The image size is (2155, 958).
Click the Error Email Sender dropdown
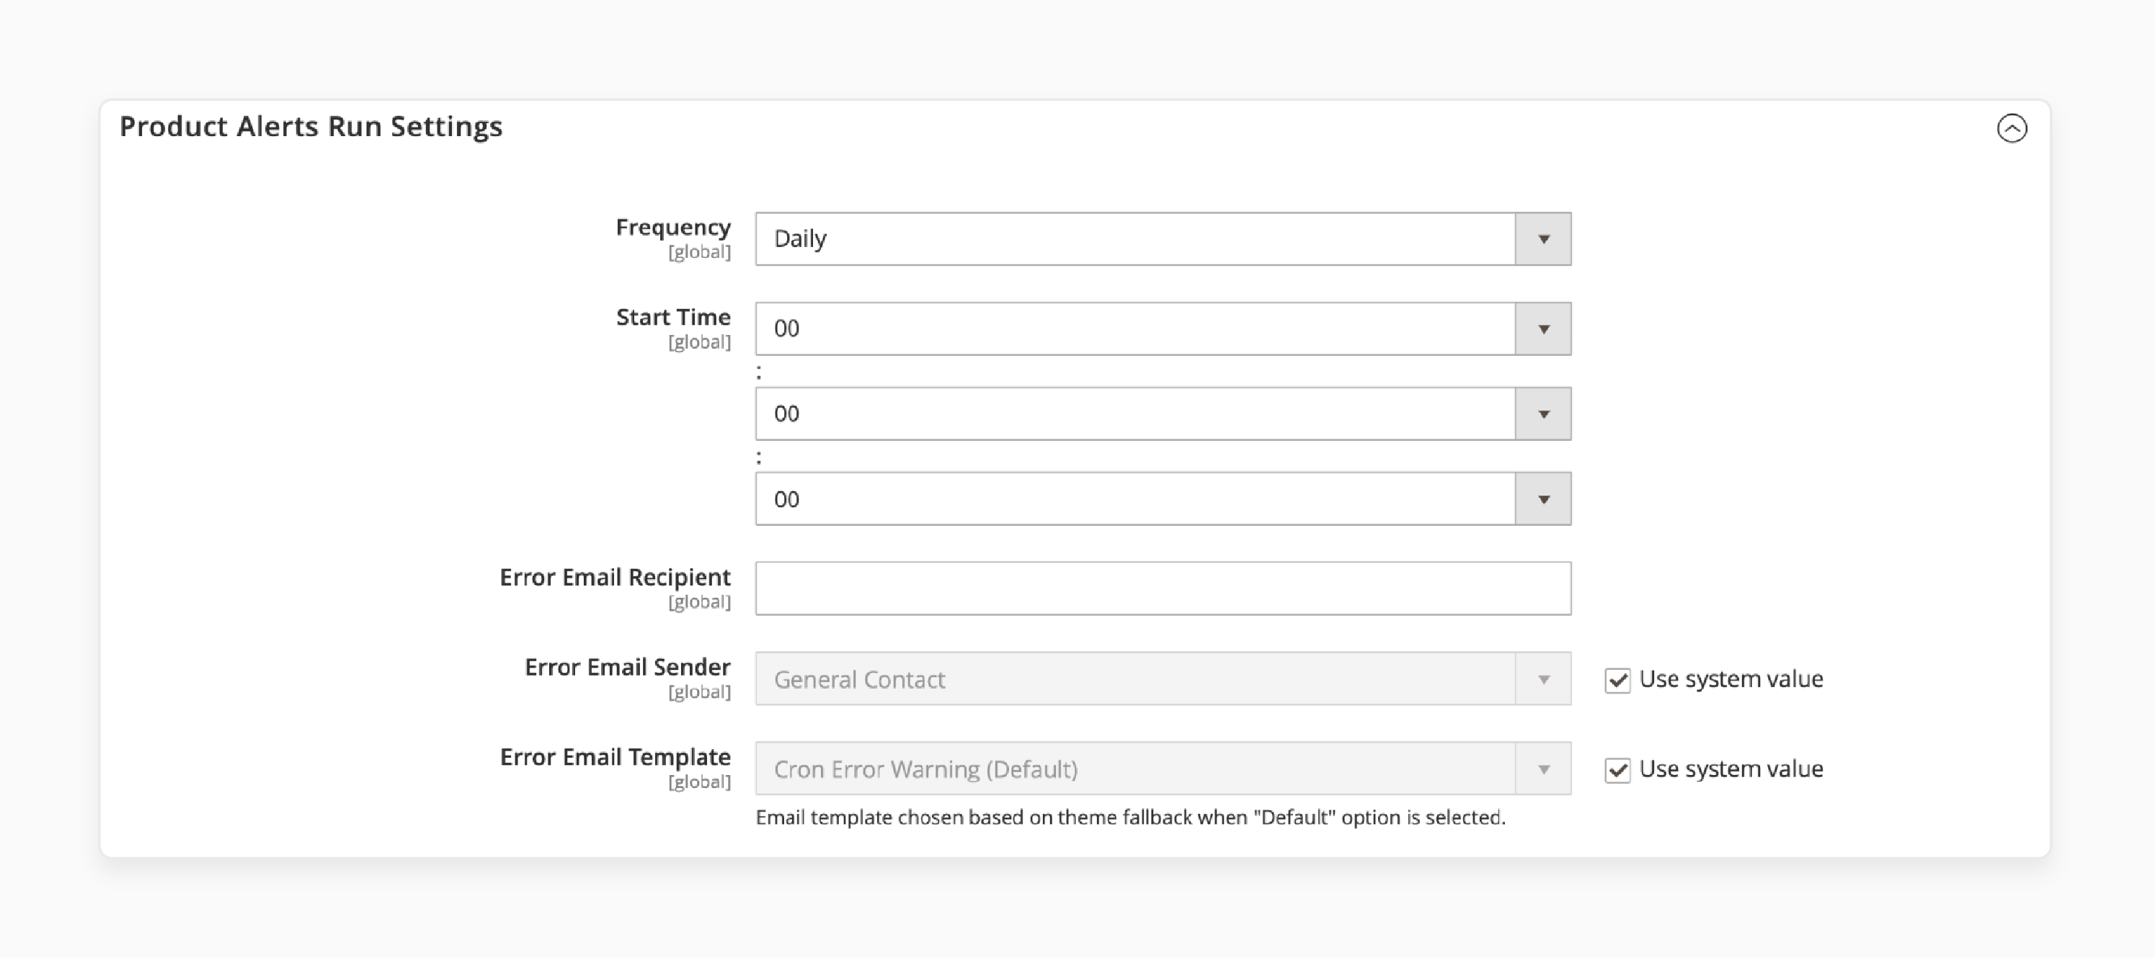pyautogui.click(x=1163, y=679)
